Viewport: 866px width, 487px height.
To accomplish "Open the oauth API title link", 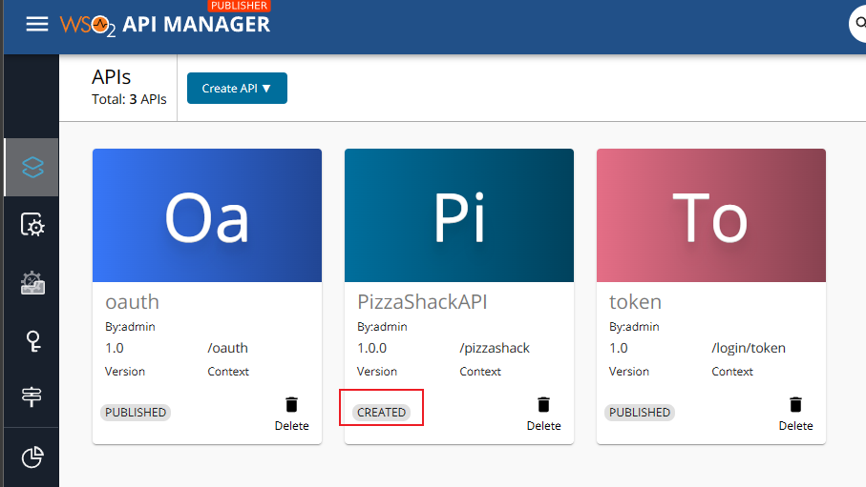I will click(x=132, y=302).
